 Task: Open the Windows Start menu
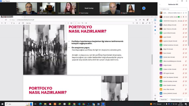click(x=2, y=104)
